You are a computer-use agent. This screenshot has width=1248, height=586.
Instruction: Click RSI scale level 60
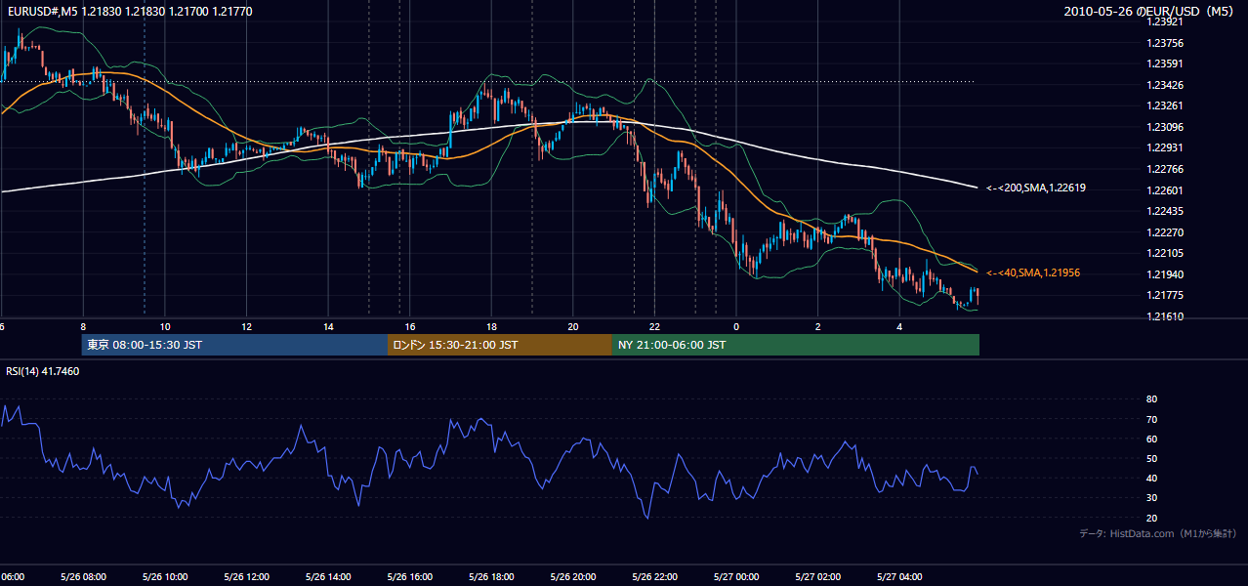point(1152,439)
